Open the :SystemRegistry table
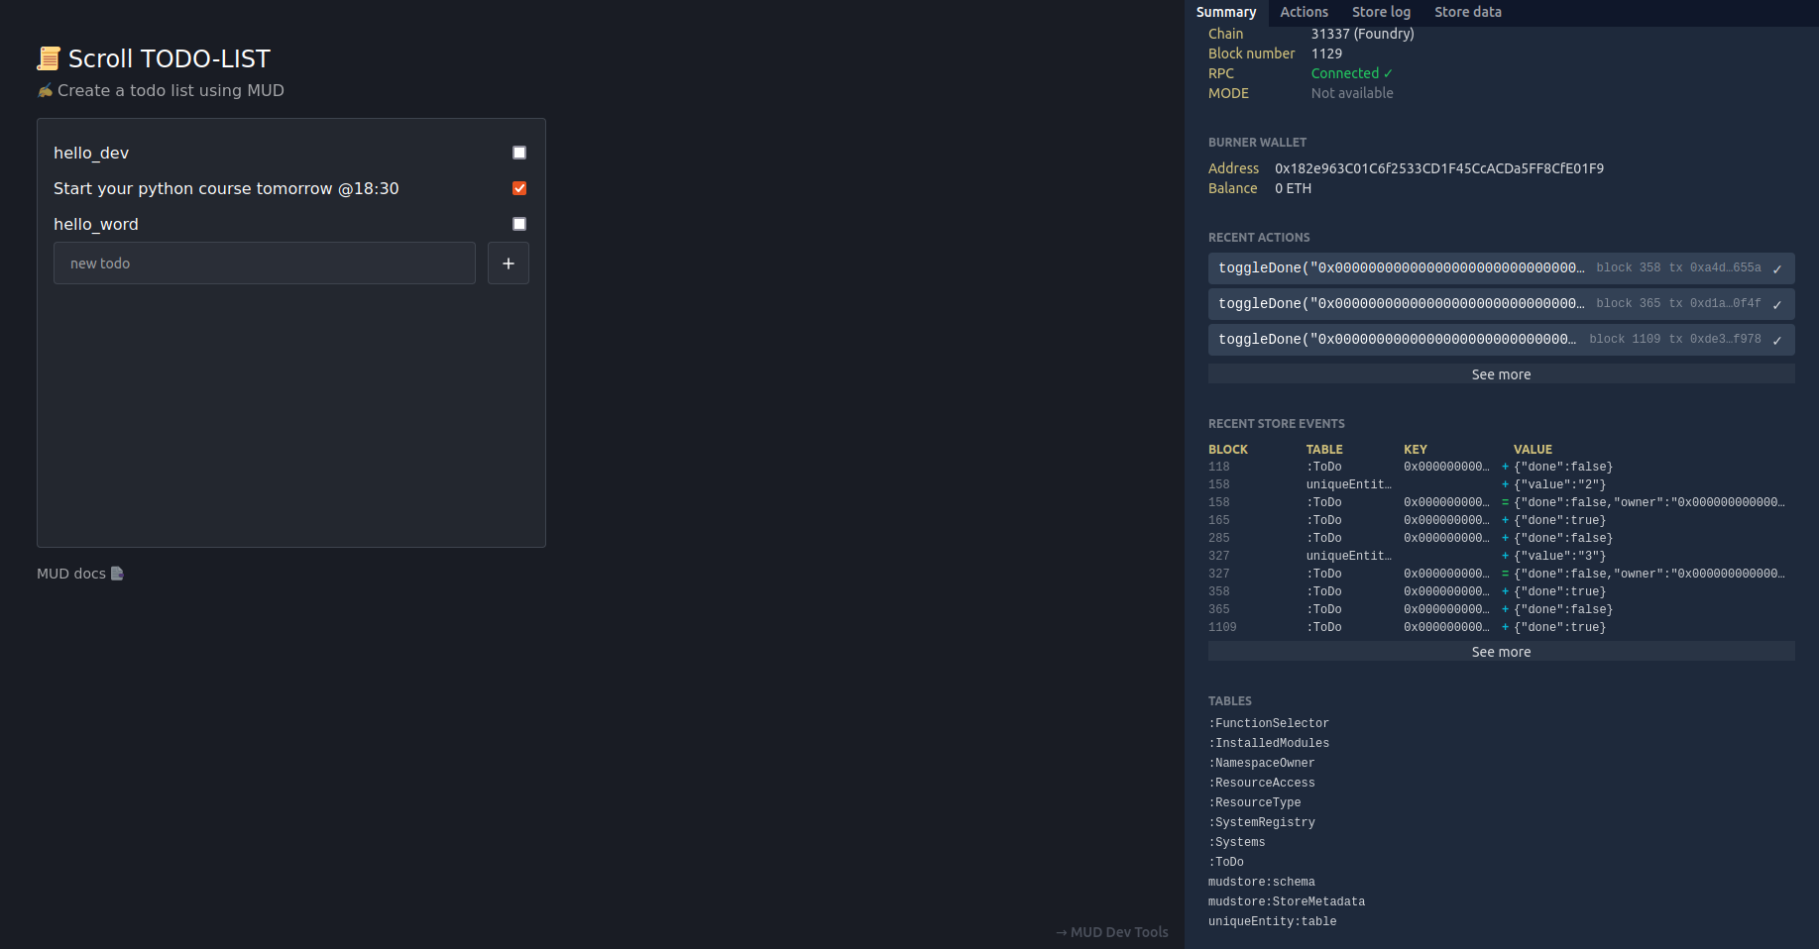This screenshot has width=1819, height=949. tap(1262, 822)
